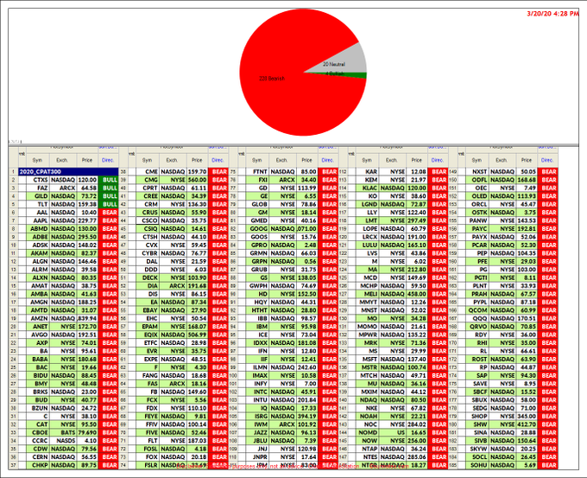The image size is (587, 478).
Task: Select the 560.00 price for CMG
Action: click(198, 180)
